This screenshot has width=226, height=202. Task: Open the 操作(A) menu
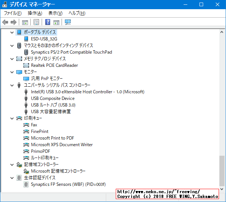[35, 13]
